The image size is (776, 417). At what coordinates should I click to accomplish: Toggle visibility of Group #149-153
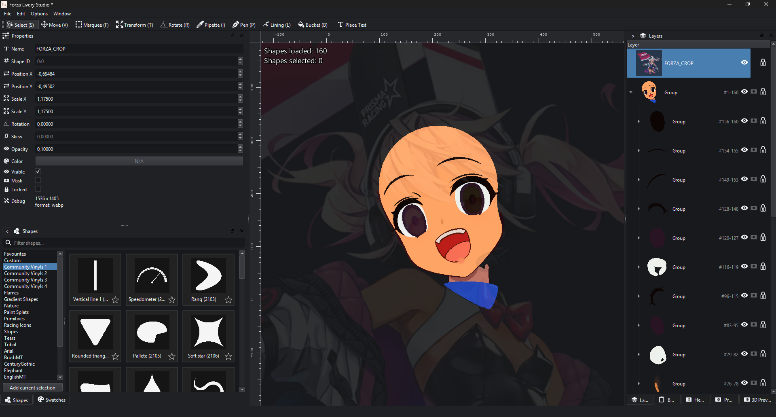coord(744,179)
